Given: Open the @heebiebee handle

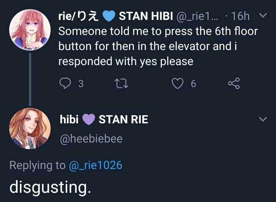Looking at the screenshot, I should coord(91,139).
